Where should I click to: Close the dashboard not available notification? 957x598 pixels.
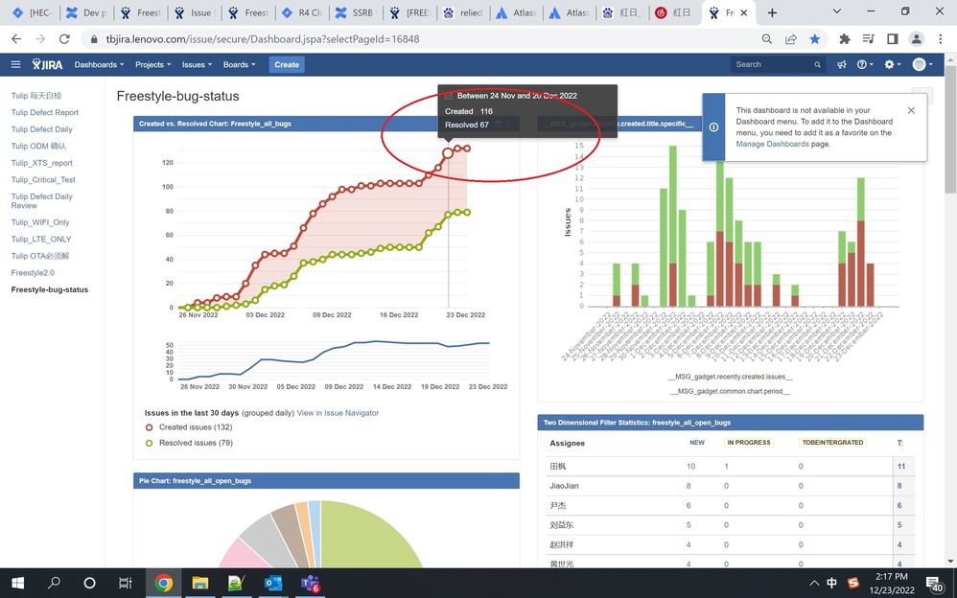911,110
